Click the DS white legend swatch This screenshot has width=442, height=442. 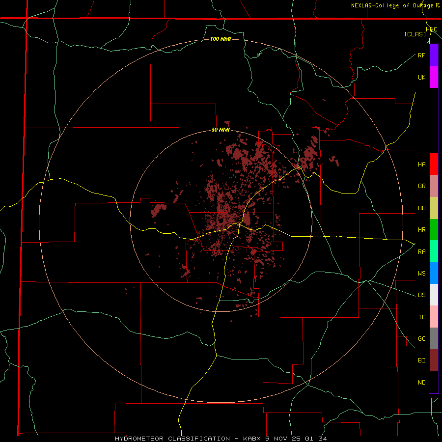[434, 295]
